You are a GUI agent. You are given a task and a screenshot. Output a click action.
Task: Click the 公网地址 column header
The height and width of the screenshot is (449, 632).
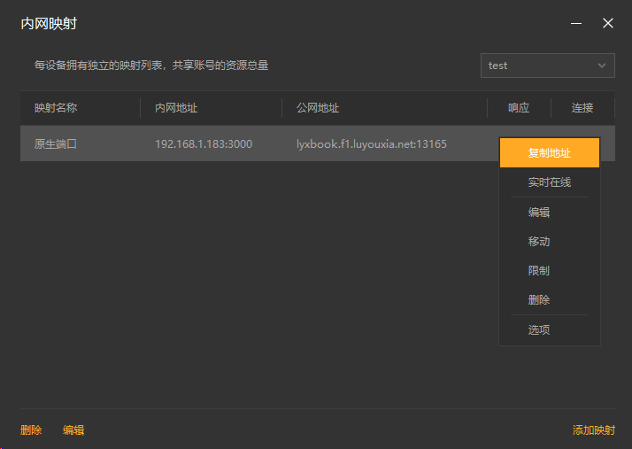[x=318, y=108]
